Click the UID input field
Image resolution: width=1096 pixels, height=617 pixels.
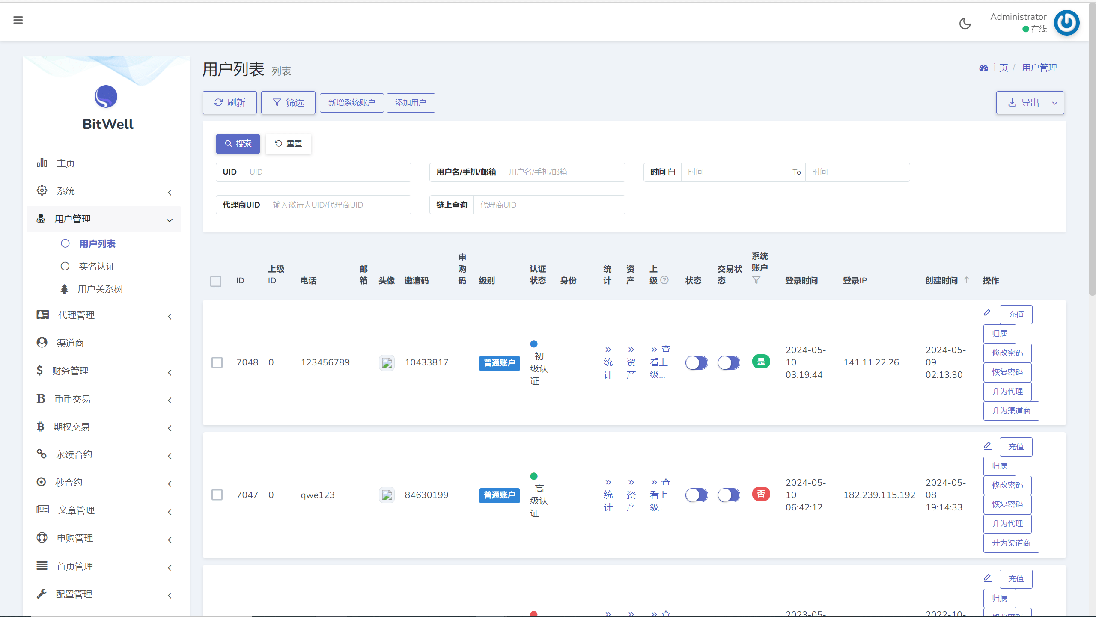click(326, 172)
